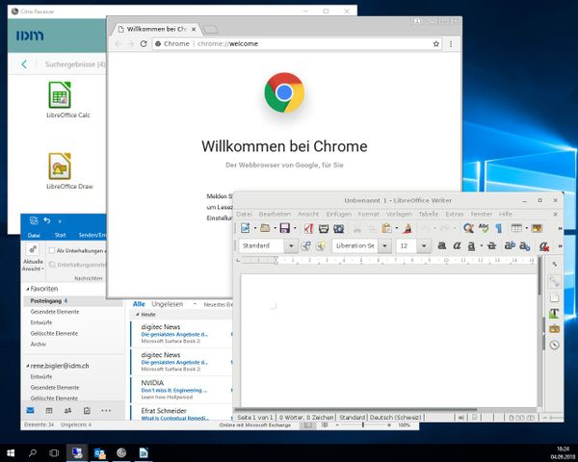Screen dimensions: 578x462
Task: Click the Chrome address bar
Action: pyautogui.click(x=295, y=44)
